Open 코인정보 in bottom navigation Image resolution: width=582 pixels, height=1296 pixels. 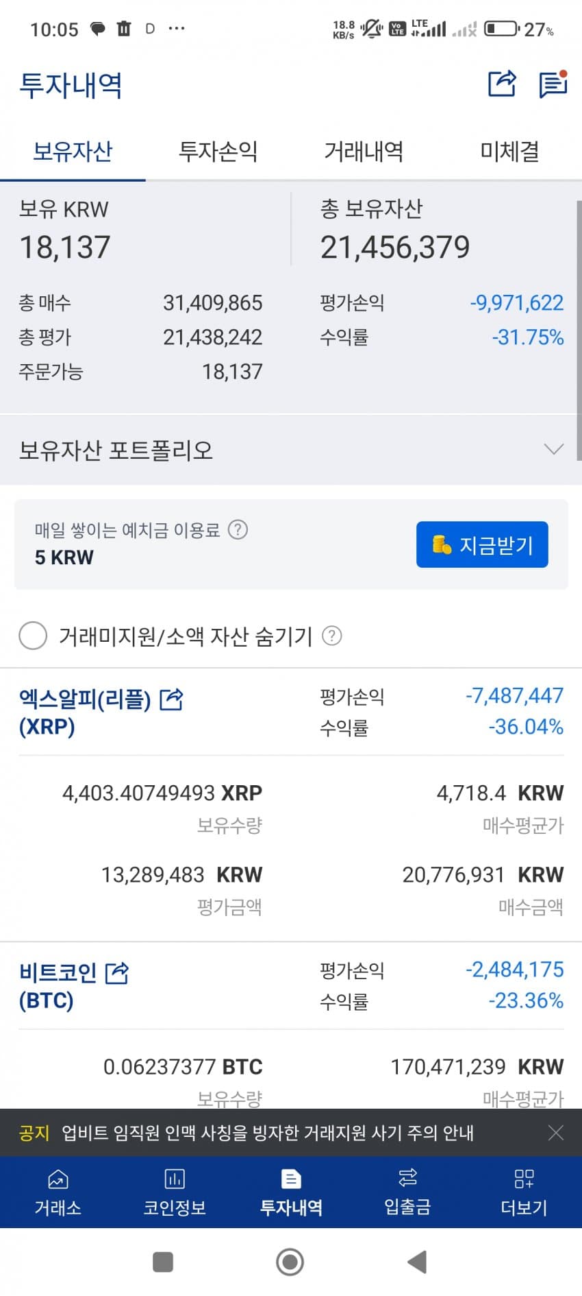175,1192
